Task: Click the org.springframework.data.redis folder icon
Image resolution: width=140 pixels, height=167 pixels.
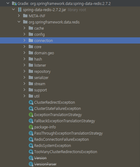Action: pyautogui.click(x=25, y=22)
